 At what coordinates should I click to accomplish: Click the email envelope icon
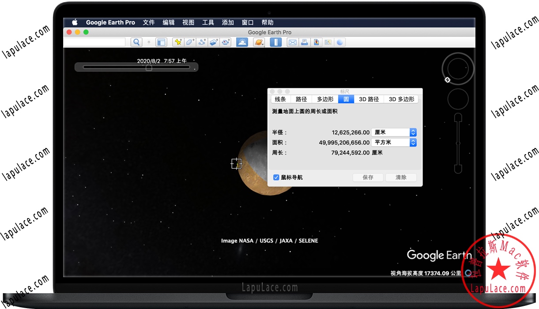(x=292, y=42)
